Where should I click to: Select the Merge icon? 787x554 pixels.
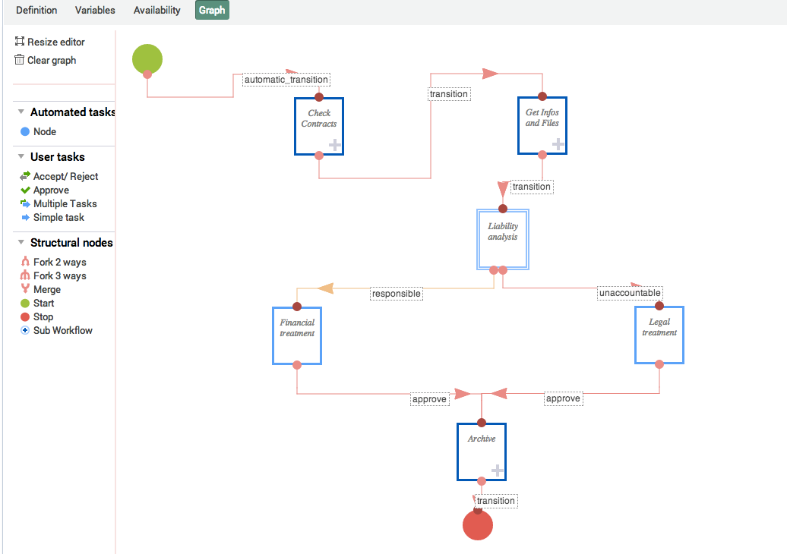(25, 288)
